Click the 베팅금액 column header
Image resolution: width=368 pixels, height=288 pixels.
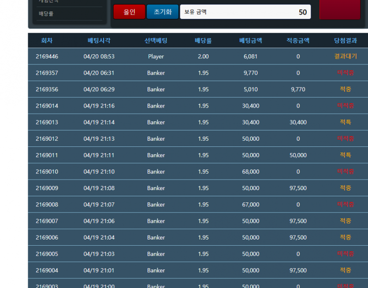coord(250,41)
